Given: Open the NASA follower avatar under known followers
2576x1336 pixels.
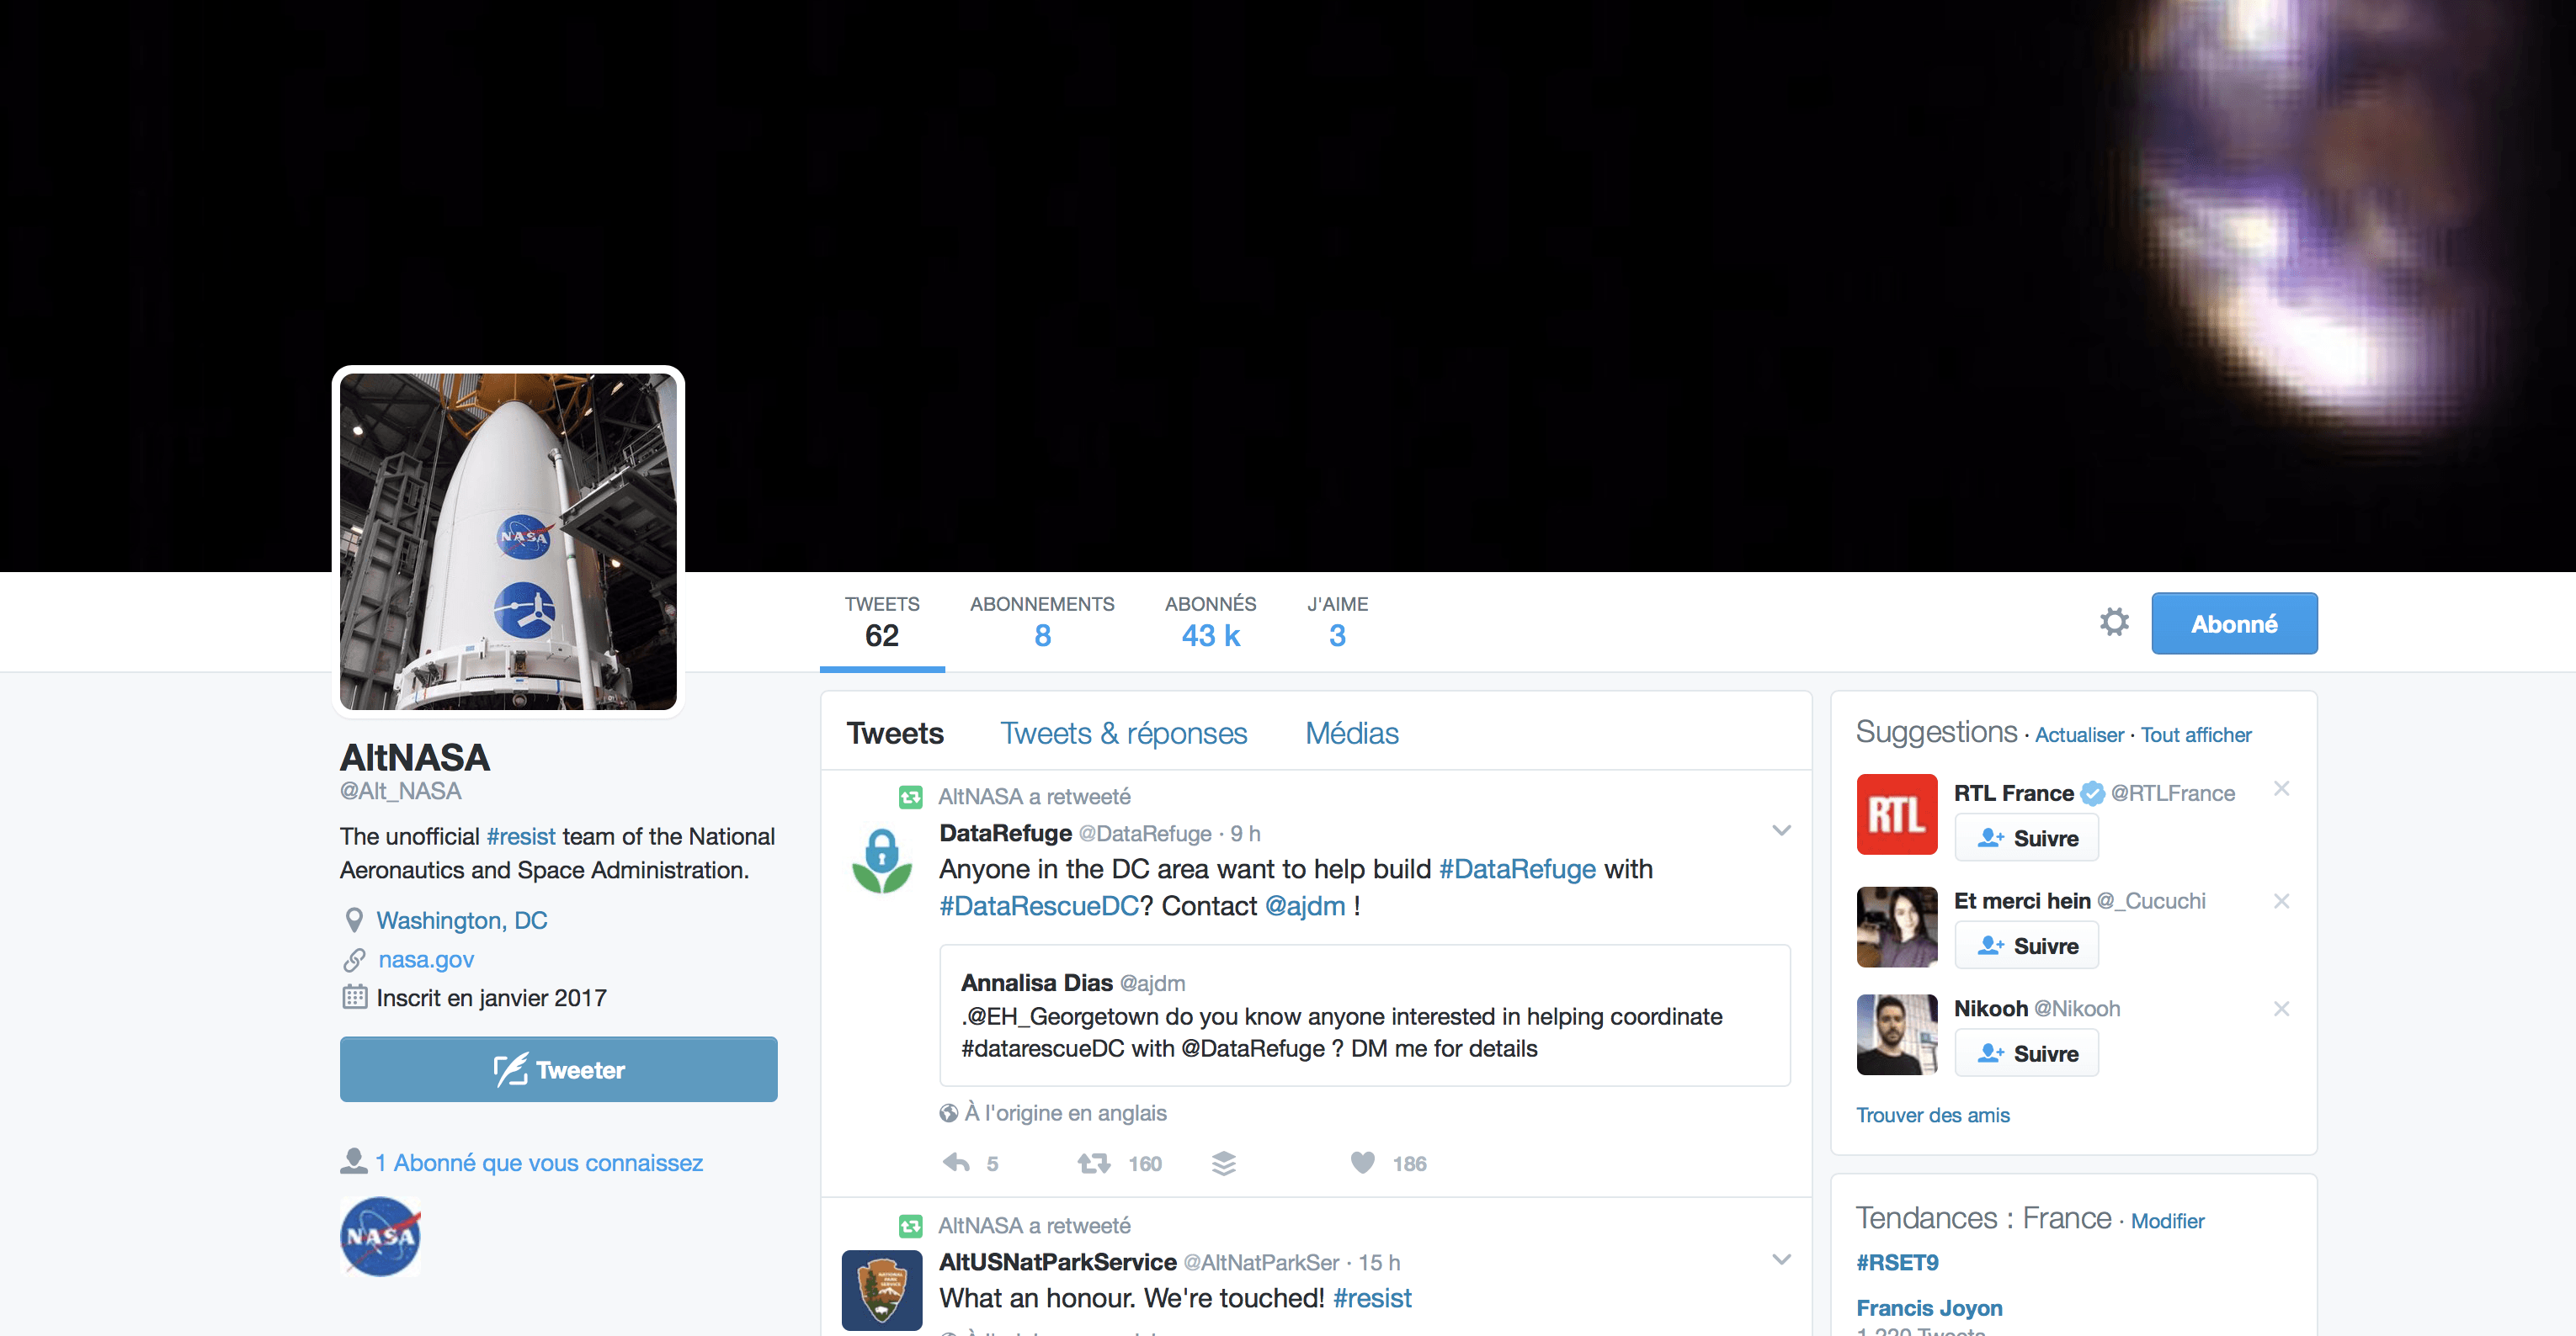Looking at the screenshot, I should point(380,1236).
